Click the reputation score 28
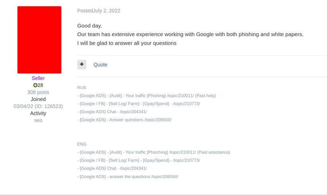 click(40, 85)
